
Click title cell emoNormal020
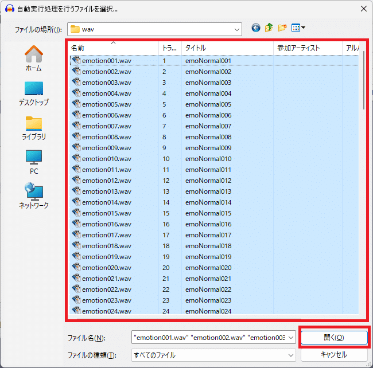click(208, 268)
